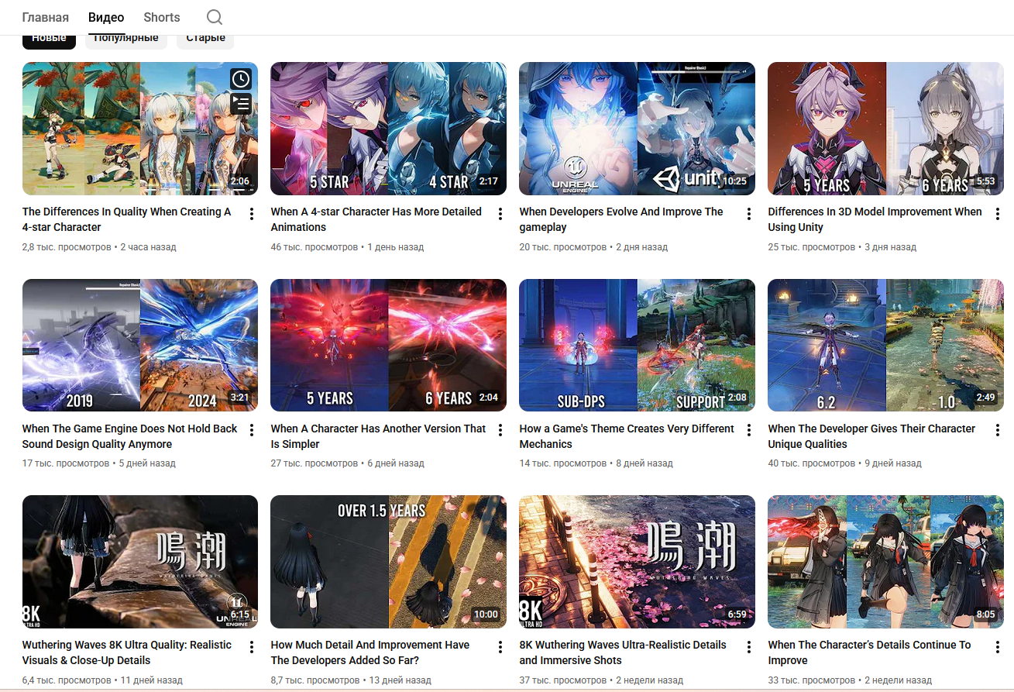Open three-dot menu for 'When Developers Evolve And Improve The gameplay'
This screenshot has width=1014, height=692.
point(749,214)
